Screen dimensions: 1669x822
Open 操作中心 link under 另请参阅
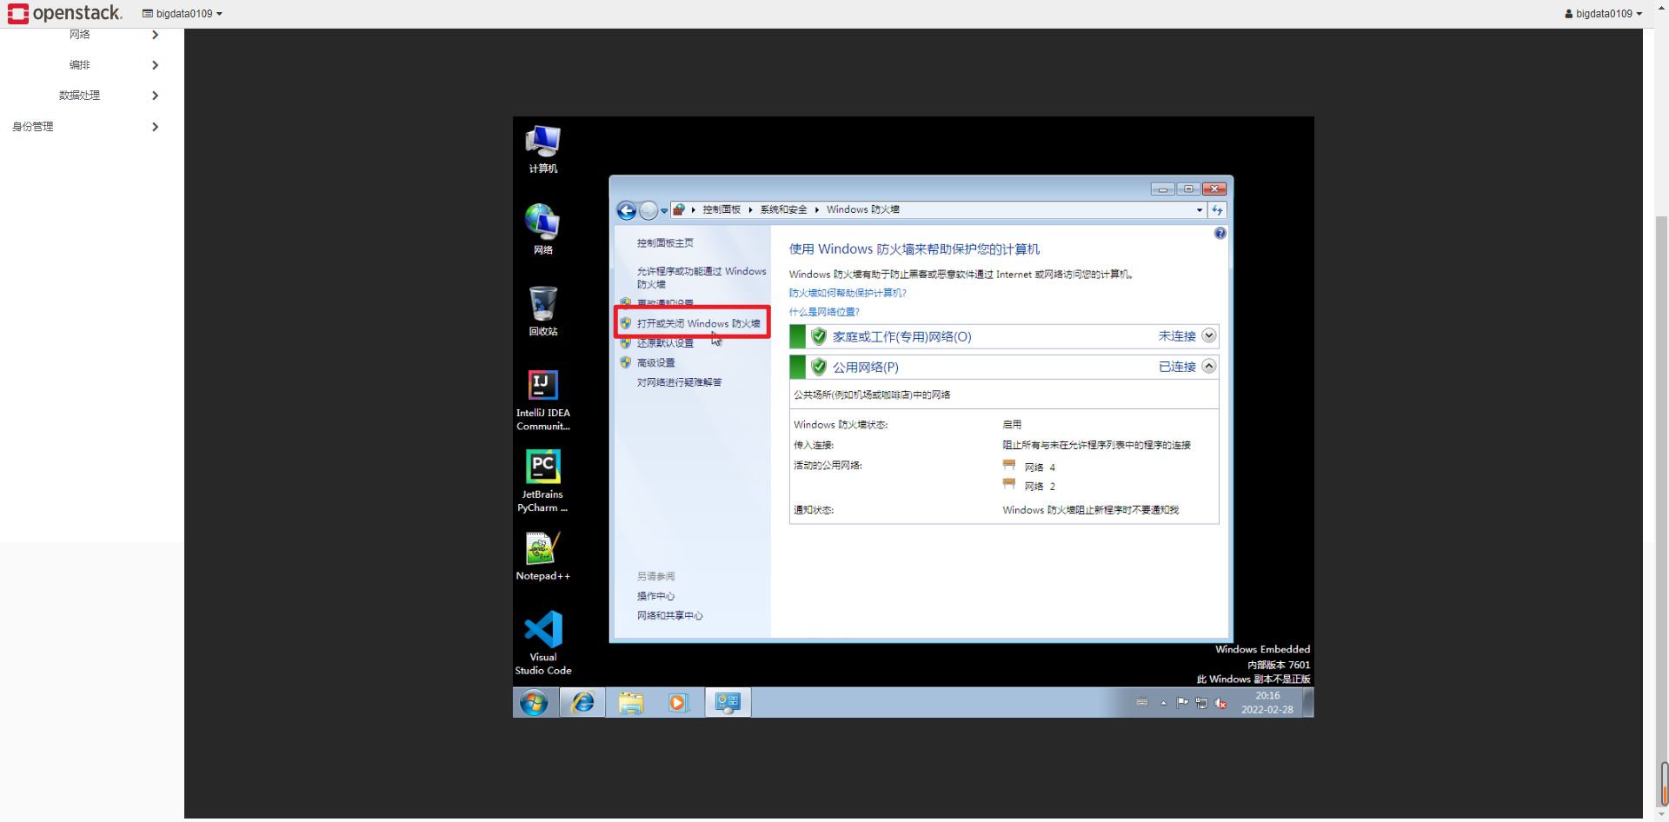pyautogui.click(x=655, y=596)
